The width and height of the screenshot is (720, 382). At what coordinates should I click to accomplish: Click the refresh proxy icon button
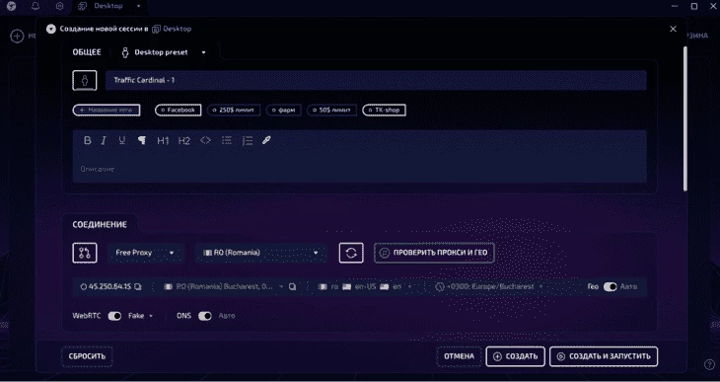click(x=351, y=253)
